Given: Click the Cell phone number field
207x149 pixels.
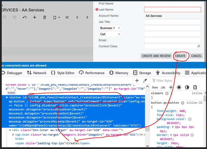Looking at the screenshot, I should click(x=172, y=34).
